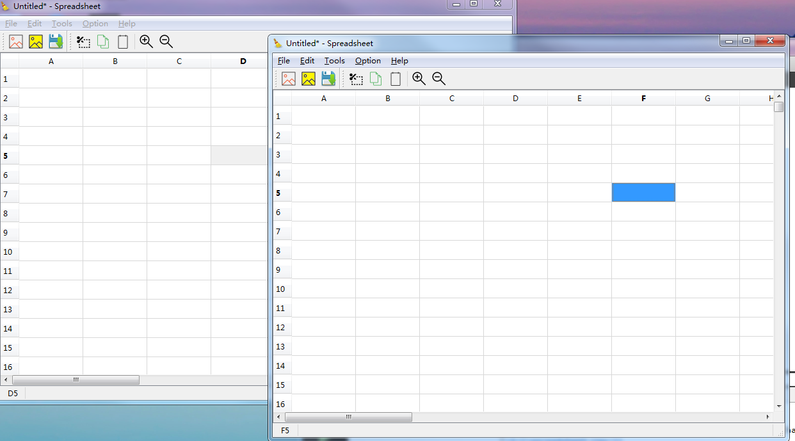Screen dimensions: 795x441
Task: Click vertical scrollbar down arrow in front window
Action: point(779,406)
